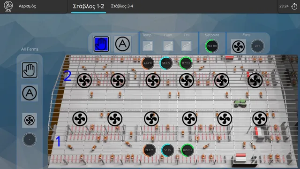The image size is (300, 169).
Task: Toggle barn 2's rightmost fan
Action: 255,80
